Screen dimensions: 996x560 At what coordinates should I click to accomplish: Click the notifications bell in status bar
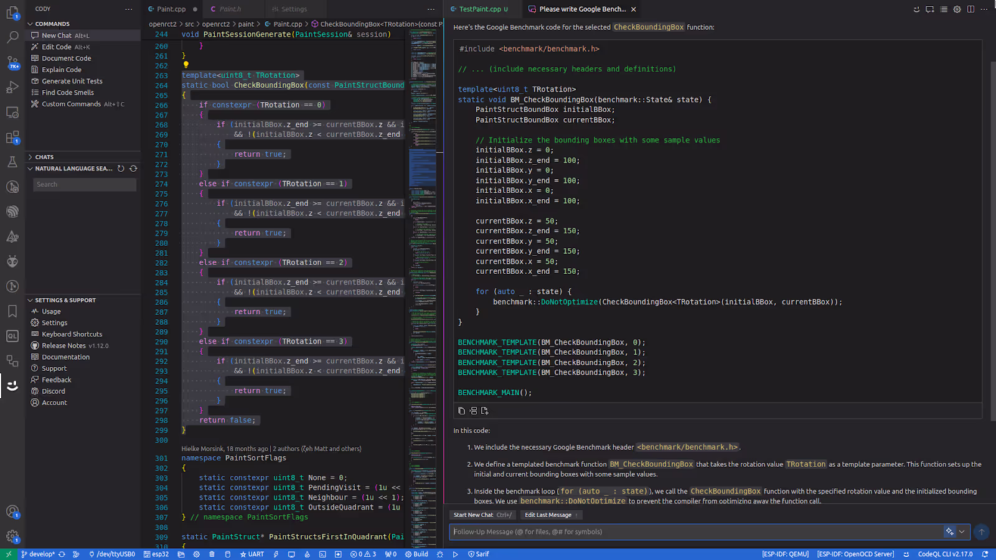point(985,554)
